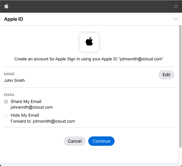182x166 pixels.
Task: Click johnsmith@icloud.com under Share My Email
Action: point(32,107)
